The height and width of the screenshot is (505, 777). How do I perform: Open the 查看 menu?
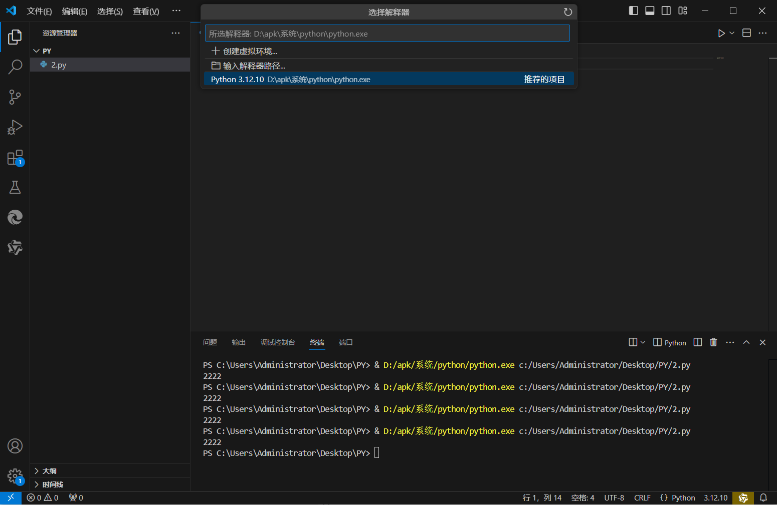point(146,11)
